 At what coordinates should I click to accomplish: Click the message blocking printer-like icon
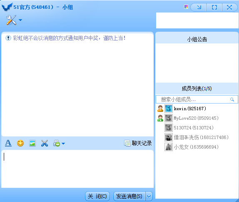pyautogui.click(x=57, y=143)
